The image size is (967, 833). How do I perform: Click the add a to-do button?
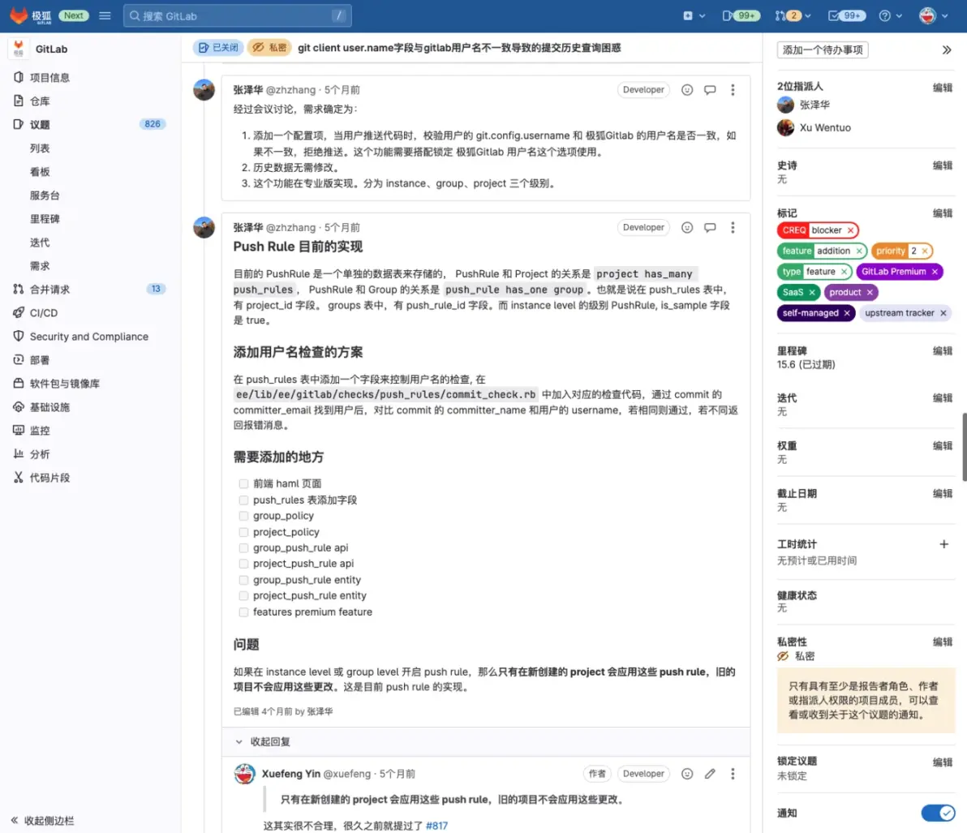(x=823, y=50)
